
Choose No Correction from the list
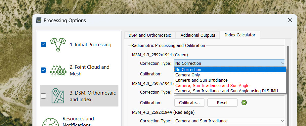point(230,70)
